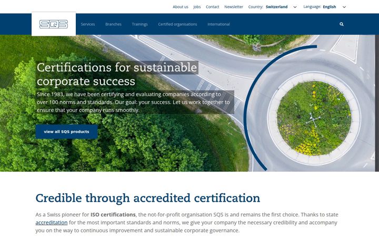The image size is (379, 237).
Task: Click the hero headline about certifications
Action: point(117,74)
